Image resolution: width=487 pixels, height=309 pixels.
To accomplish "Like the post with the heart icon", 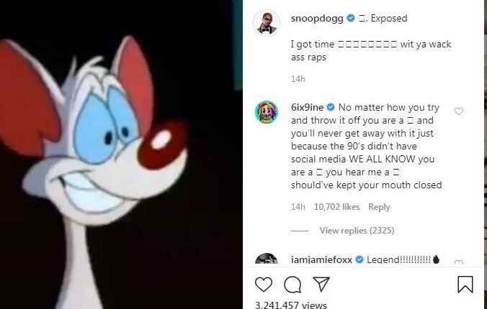I will point(264,285).
